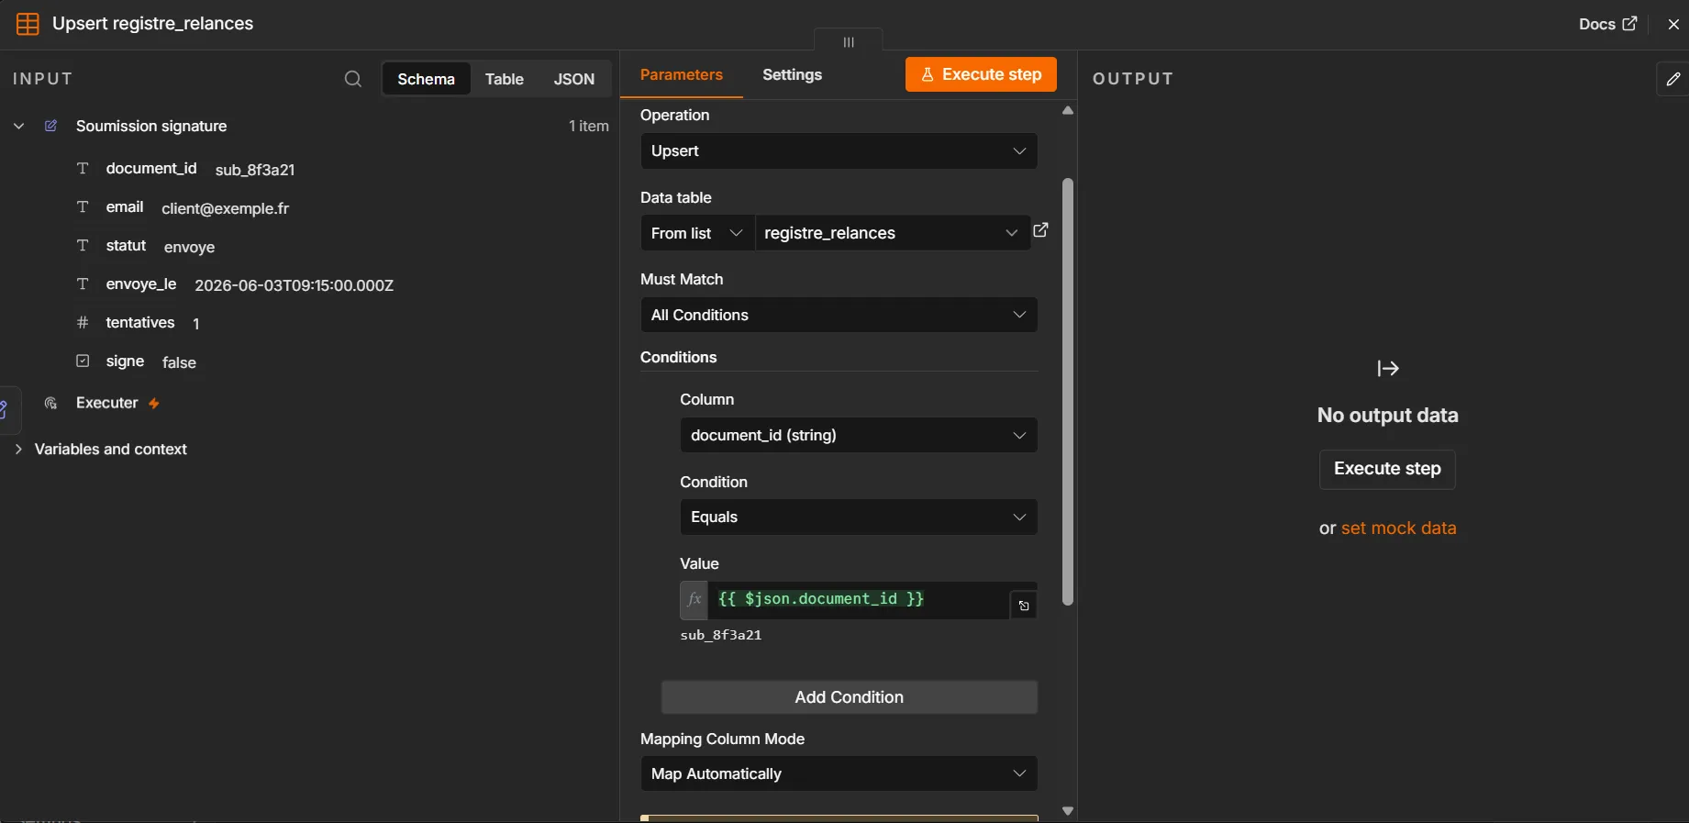Click the Soumission signature node icon
The width and height of the screenshot is (1689, 823).
tap(51, 126)
